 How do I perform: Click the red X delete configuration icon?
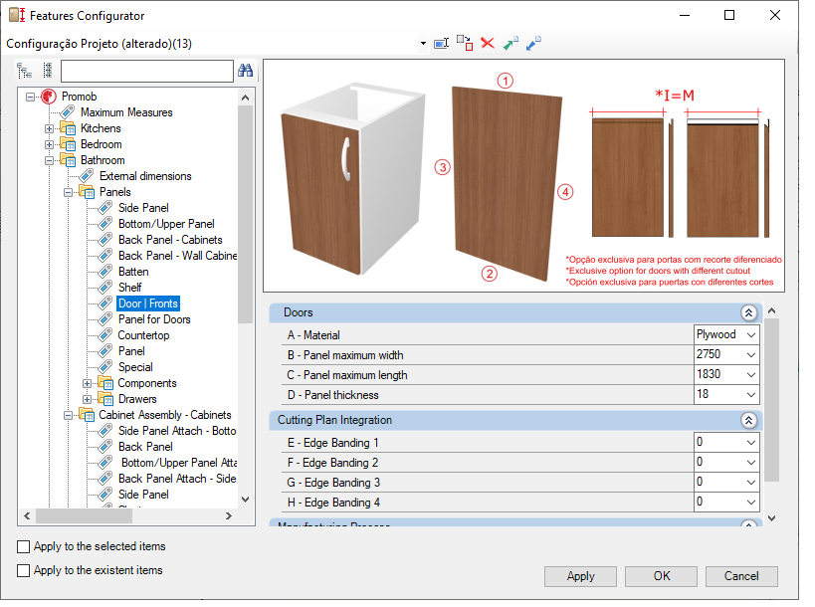click(x=488, y=43)
